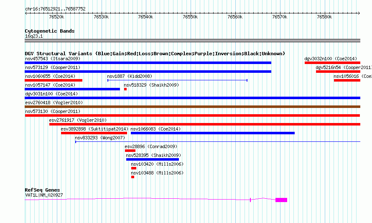Click the 'dgv5216n54 (Cooper2011)' label
This screenshot has width=372, height=223.
(344, 67)
